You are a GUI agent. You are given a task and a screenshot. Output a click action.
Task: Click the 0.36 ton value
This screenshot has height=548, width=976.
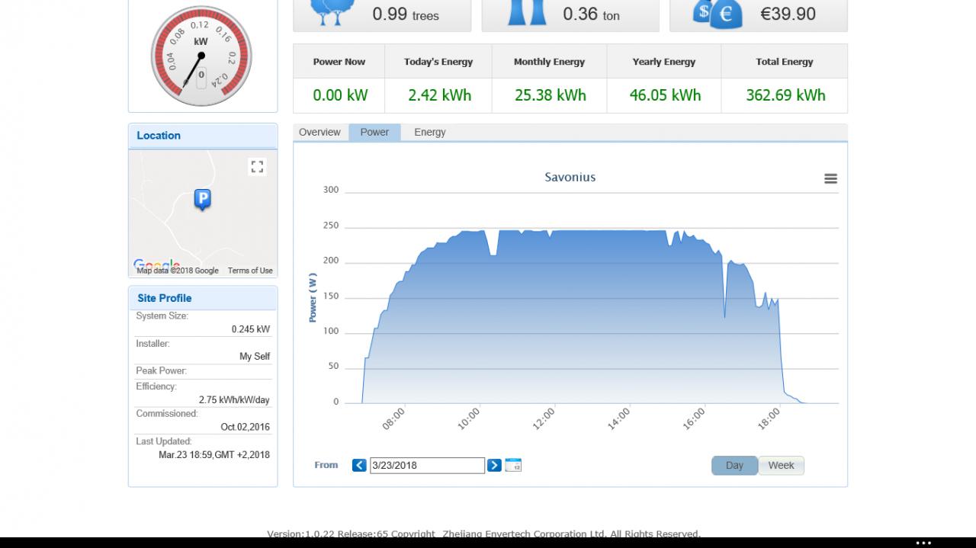pos(591,14)
